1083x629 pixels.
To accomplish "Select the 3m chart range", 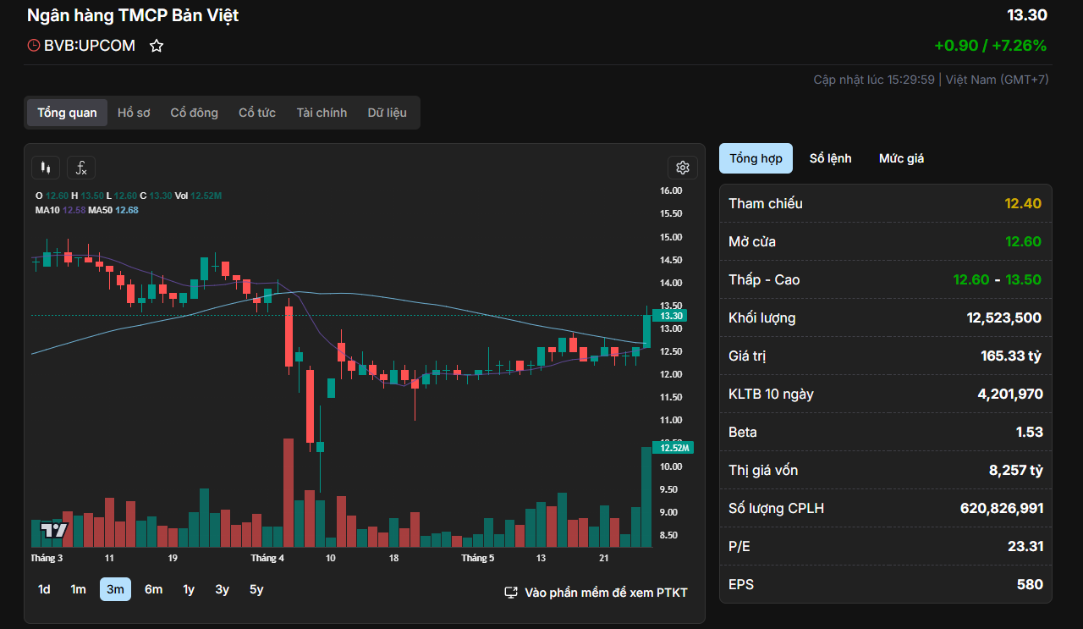I will (x=115, y=589).
